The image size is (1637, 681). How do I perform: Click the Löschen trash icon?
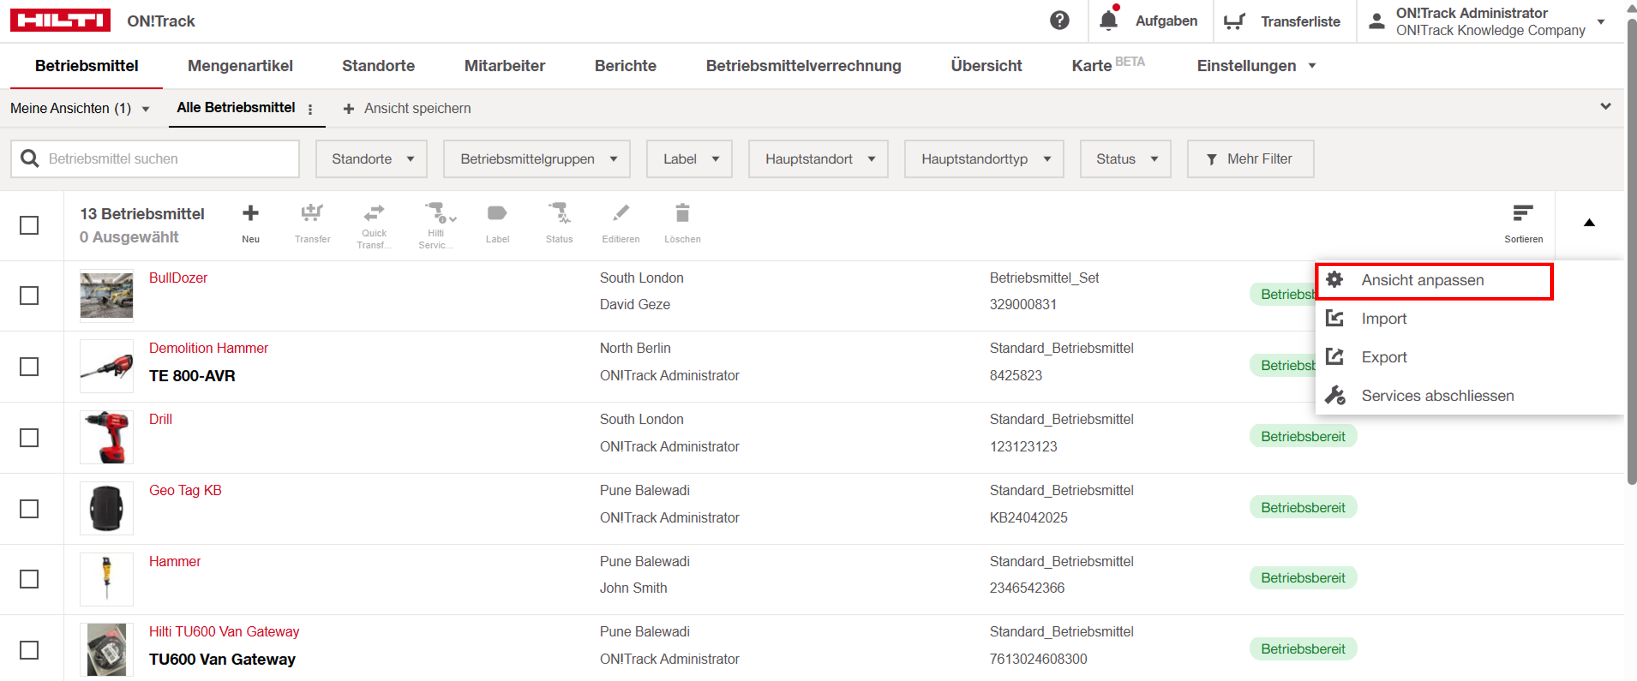[682, 213]
